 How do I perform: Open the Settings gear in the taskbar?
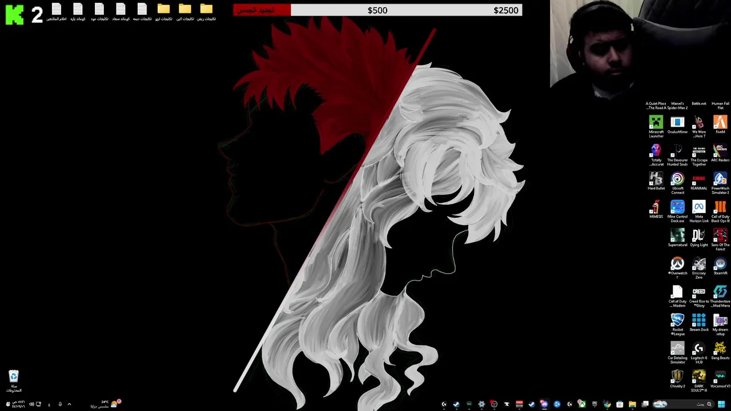pos(481,404)
